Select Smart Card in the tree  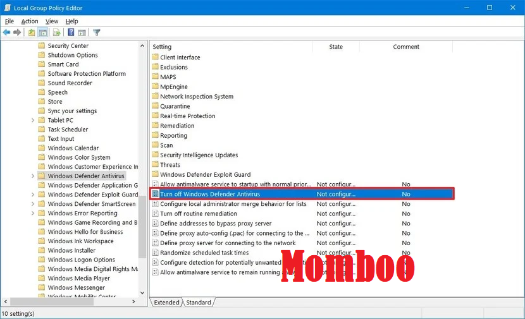(x=63, y=64)
